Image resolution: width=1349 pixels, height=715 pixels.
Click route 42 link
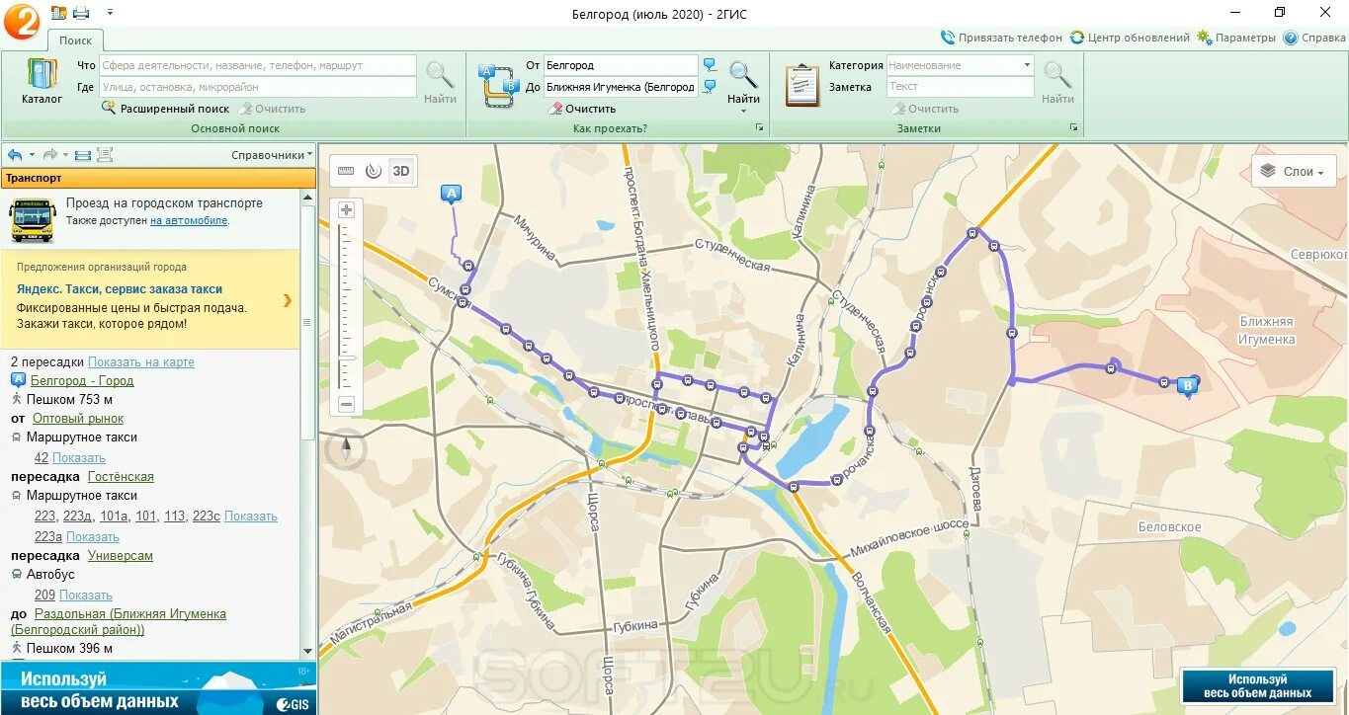click(42, 457)
